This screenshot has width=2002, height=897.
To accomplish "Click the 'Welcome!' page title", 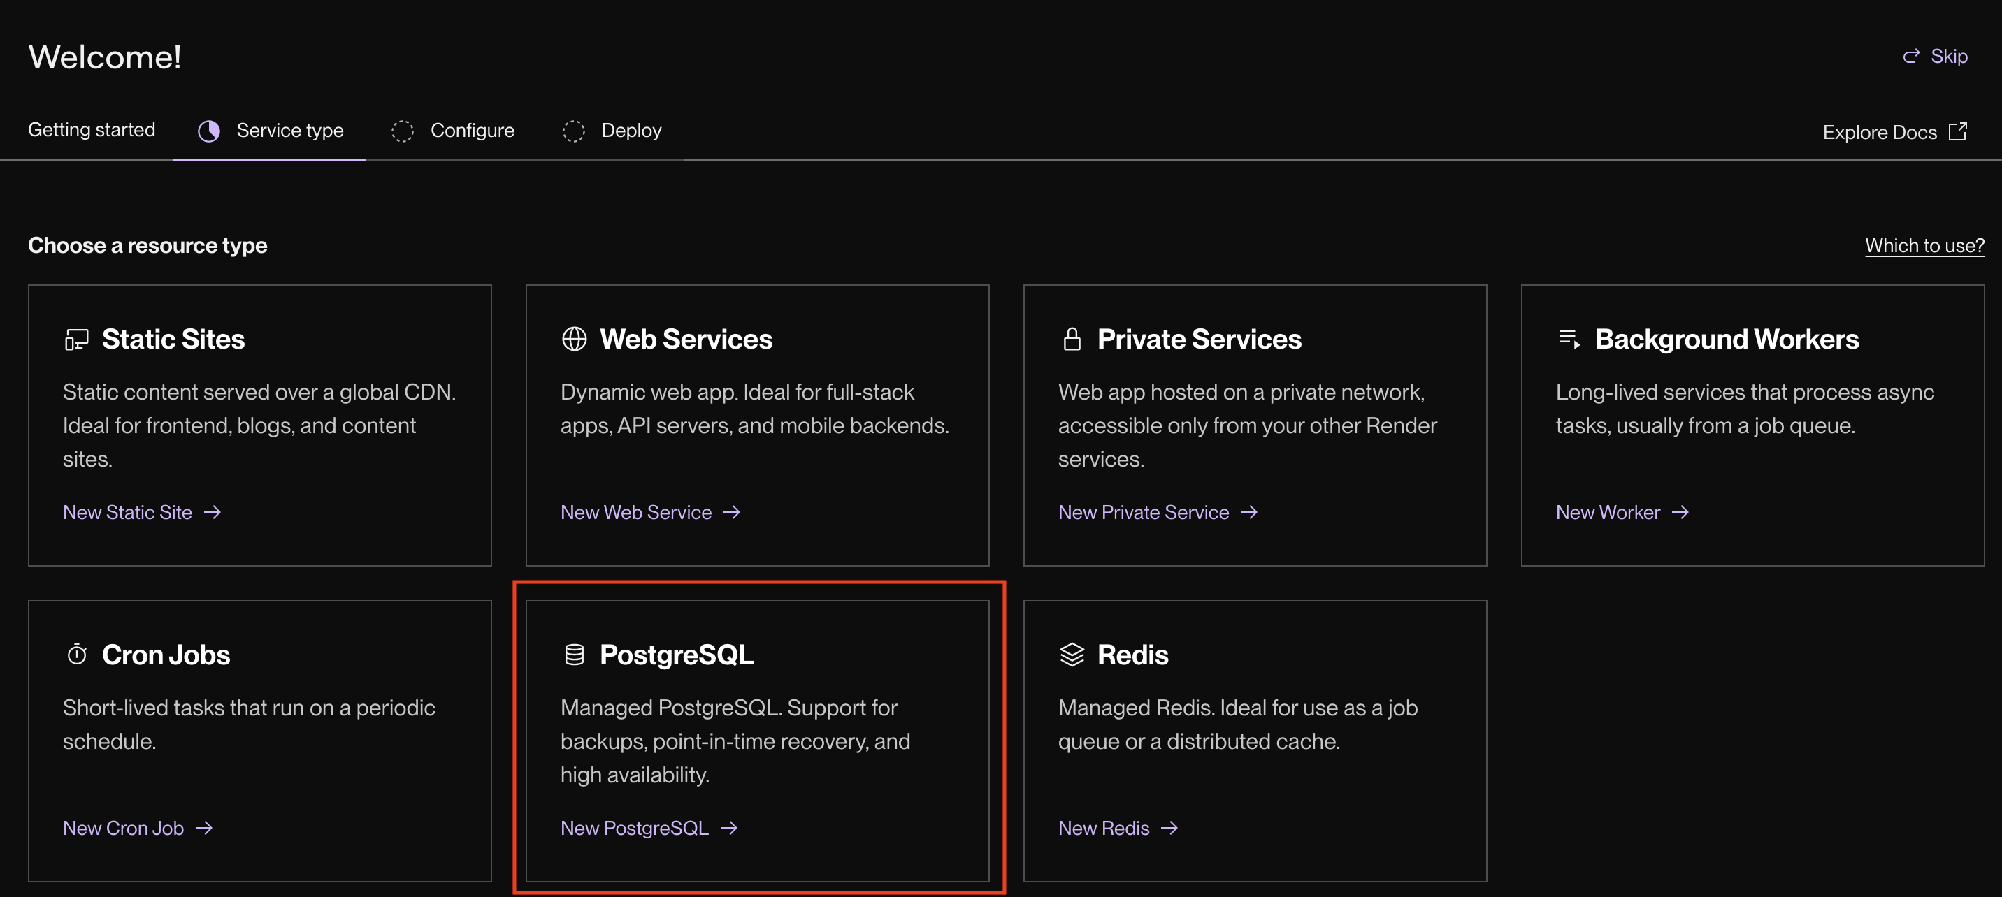I will coord(105,57).
